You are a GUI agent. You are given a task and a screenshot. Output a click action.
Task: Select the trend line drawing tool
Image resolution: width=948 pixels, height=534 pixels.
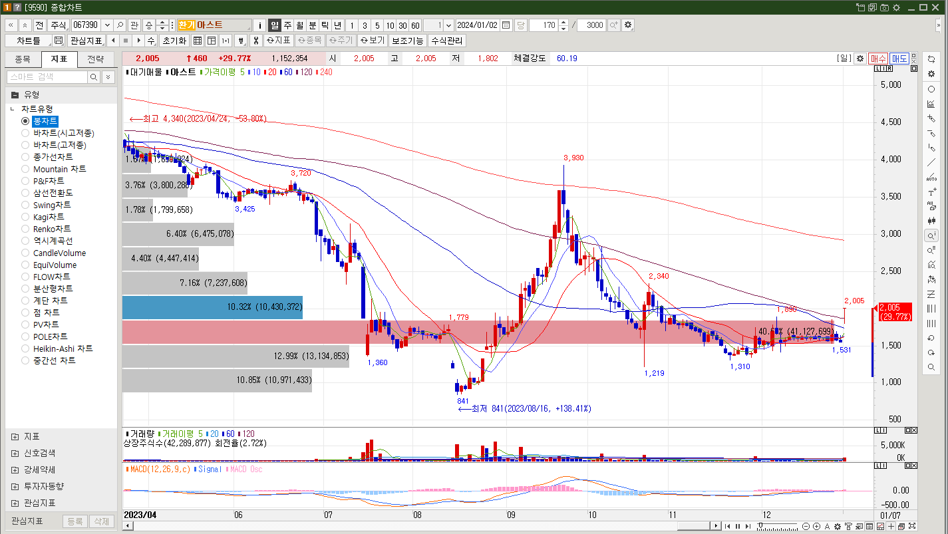coord(931,162)
